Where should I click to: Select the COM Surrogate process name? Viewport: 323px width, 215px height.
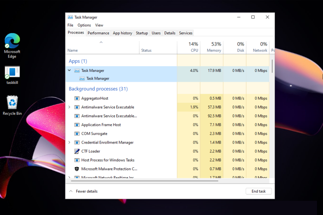[94, 134]
